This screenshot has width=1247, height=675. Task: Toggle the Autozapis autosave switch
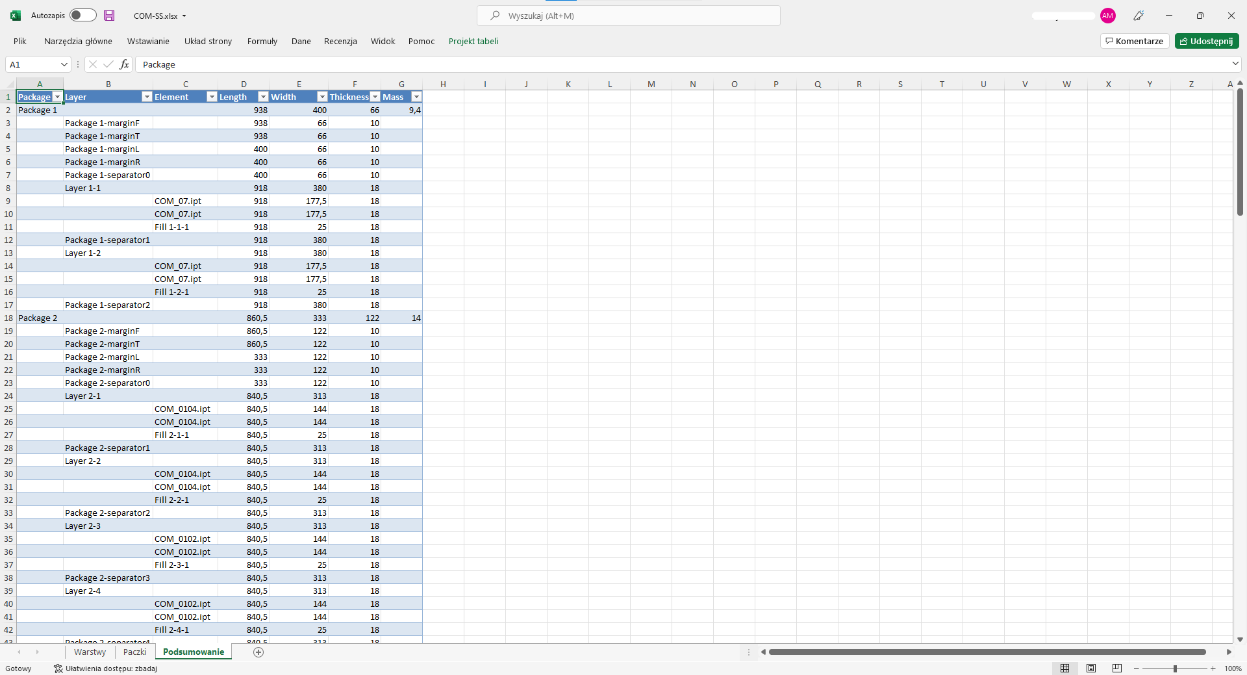[x=83, y=16]
